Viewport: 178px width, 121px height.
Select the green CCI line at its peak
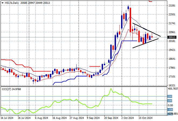[x=111, y=89]
